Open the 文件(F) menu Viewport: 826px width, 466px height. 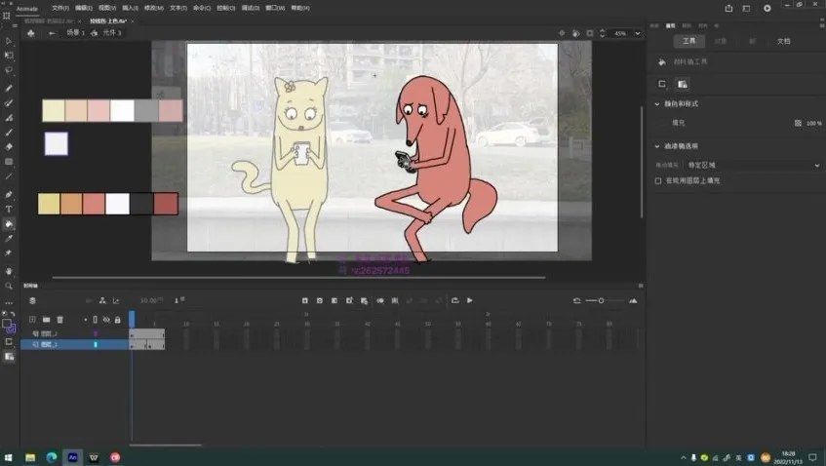click(x=59, y=8)
